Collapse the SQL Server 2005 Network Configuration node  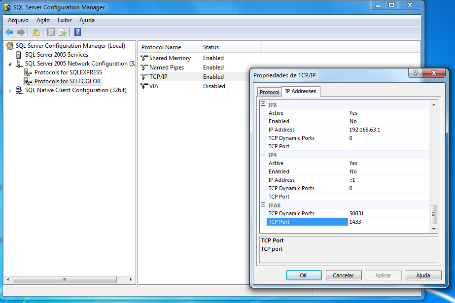pos(10,64)
